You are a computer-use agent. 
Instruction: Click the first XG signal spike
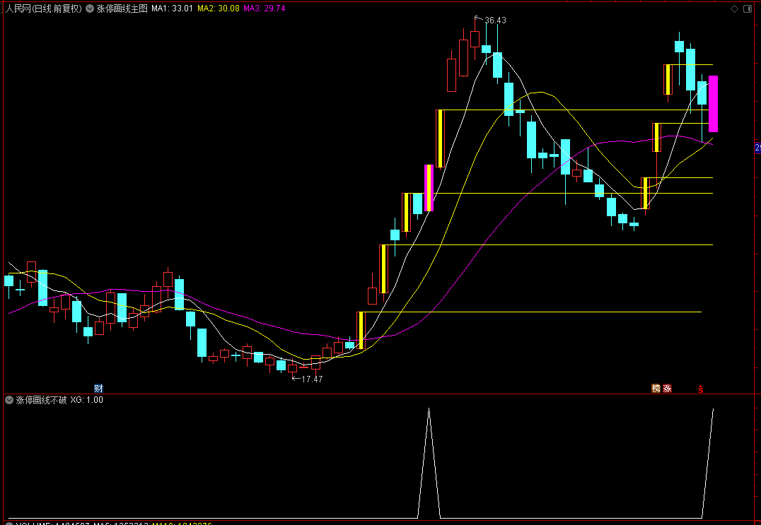tap(429, 463)
